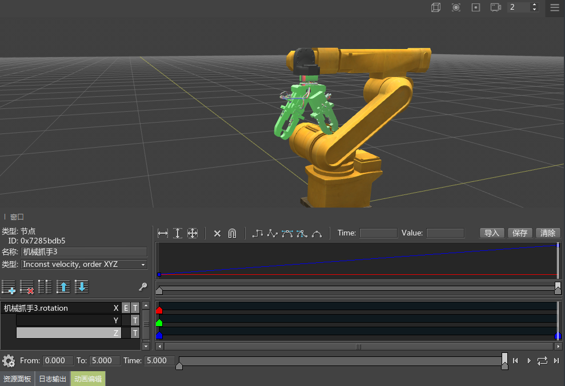565x386 pixels.
Task: Move the track up with up-arrow icon
Action: [x=63, y=287]
